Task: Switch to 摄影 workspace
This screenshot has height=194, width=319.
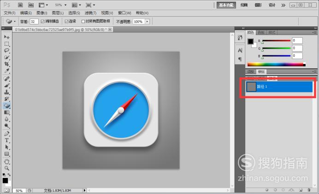Action: [x=258, y=5]
